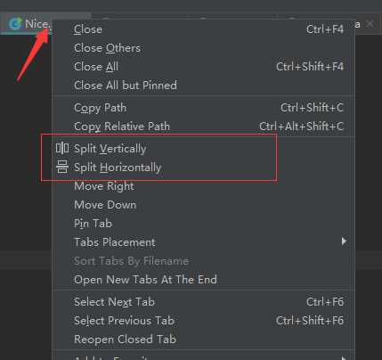Select Copy Relative Path option
Screen dimensions: 382x360
pos(204,127)
